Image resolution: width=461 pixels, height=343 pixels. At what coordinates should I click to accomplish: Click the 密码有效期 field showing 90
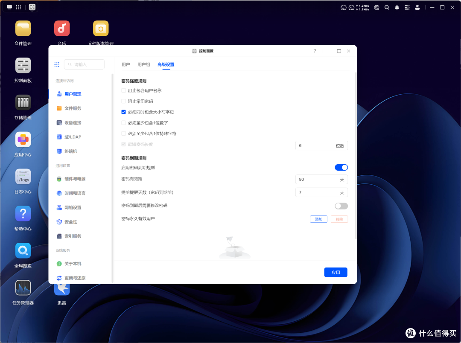(x=322, y=180)
